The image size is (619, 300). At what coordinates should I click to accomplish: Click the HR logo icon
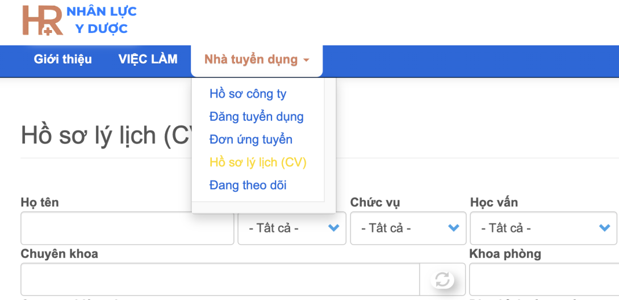coord(42,20)
